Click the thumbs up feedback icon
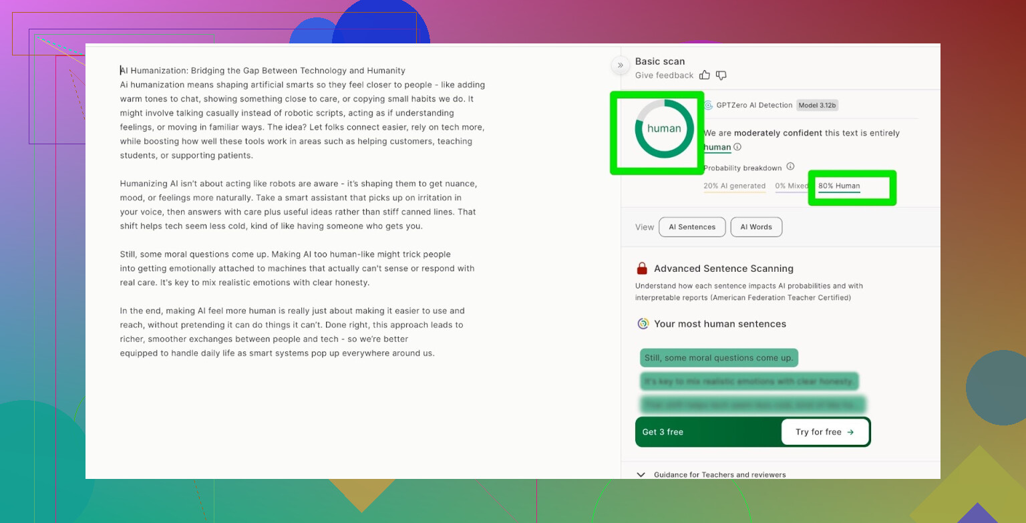Viewport: 1026px width, 523px height. pos(705,75)
